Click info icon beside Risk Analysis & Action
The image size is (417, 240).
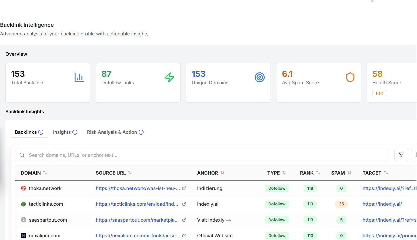point(141,132)
